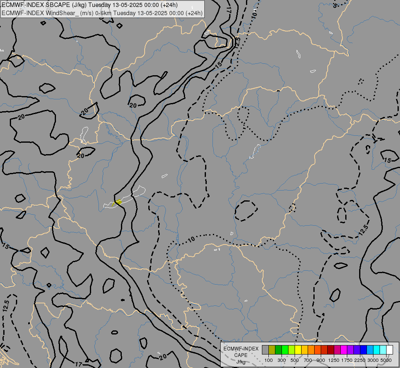Click the ECMWF-INDEX legend heading
This screenshot has width=400, height=368.
click(241, 349)
